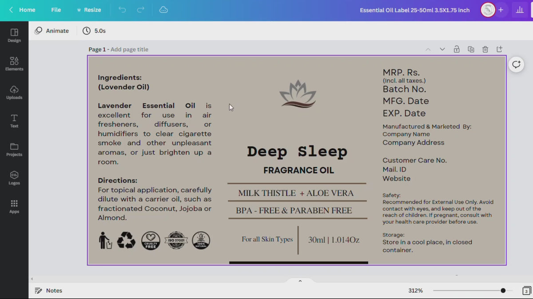Toggle the page lock icon
This screenshot has width=533, height=299.
[x=457, y=49]
